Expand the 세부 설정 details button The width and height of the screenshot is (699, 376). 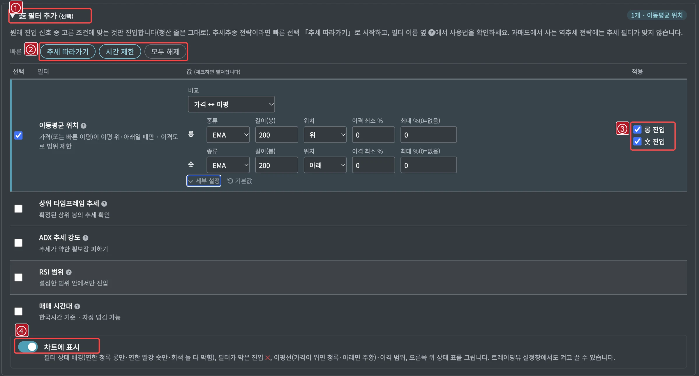coord(204,181)
